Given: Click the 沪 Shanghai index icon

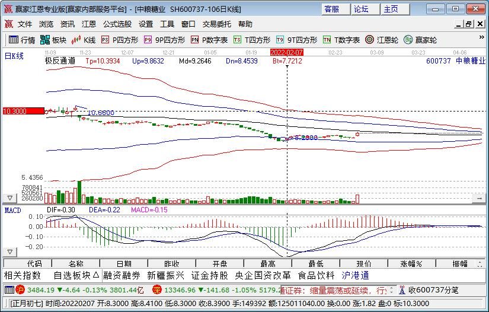Looking at the screenshot, I should [x=20, y=290].
